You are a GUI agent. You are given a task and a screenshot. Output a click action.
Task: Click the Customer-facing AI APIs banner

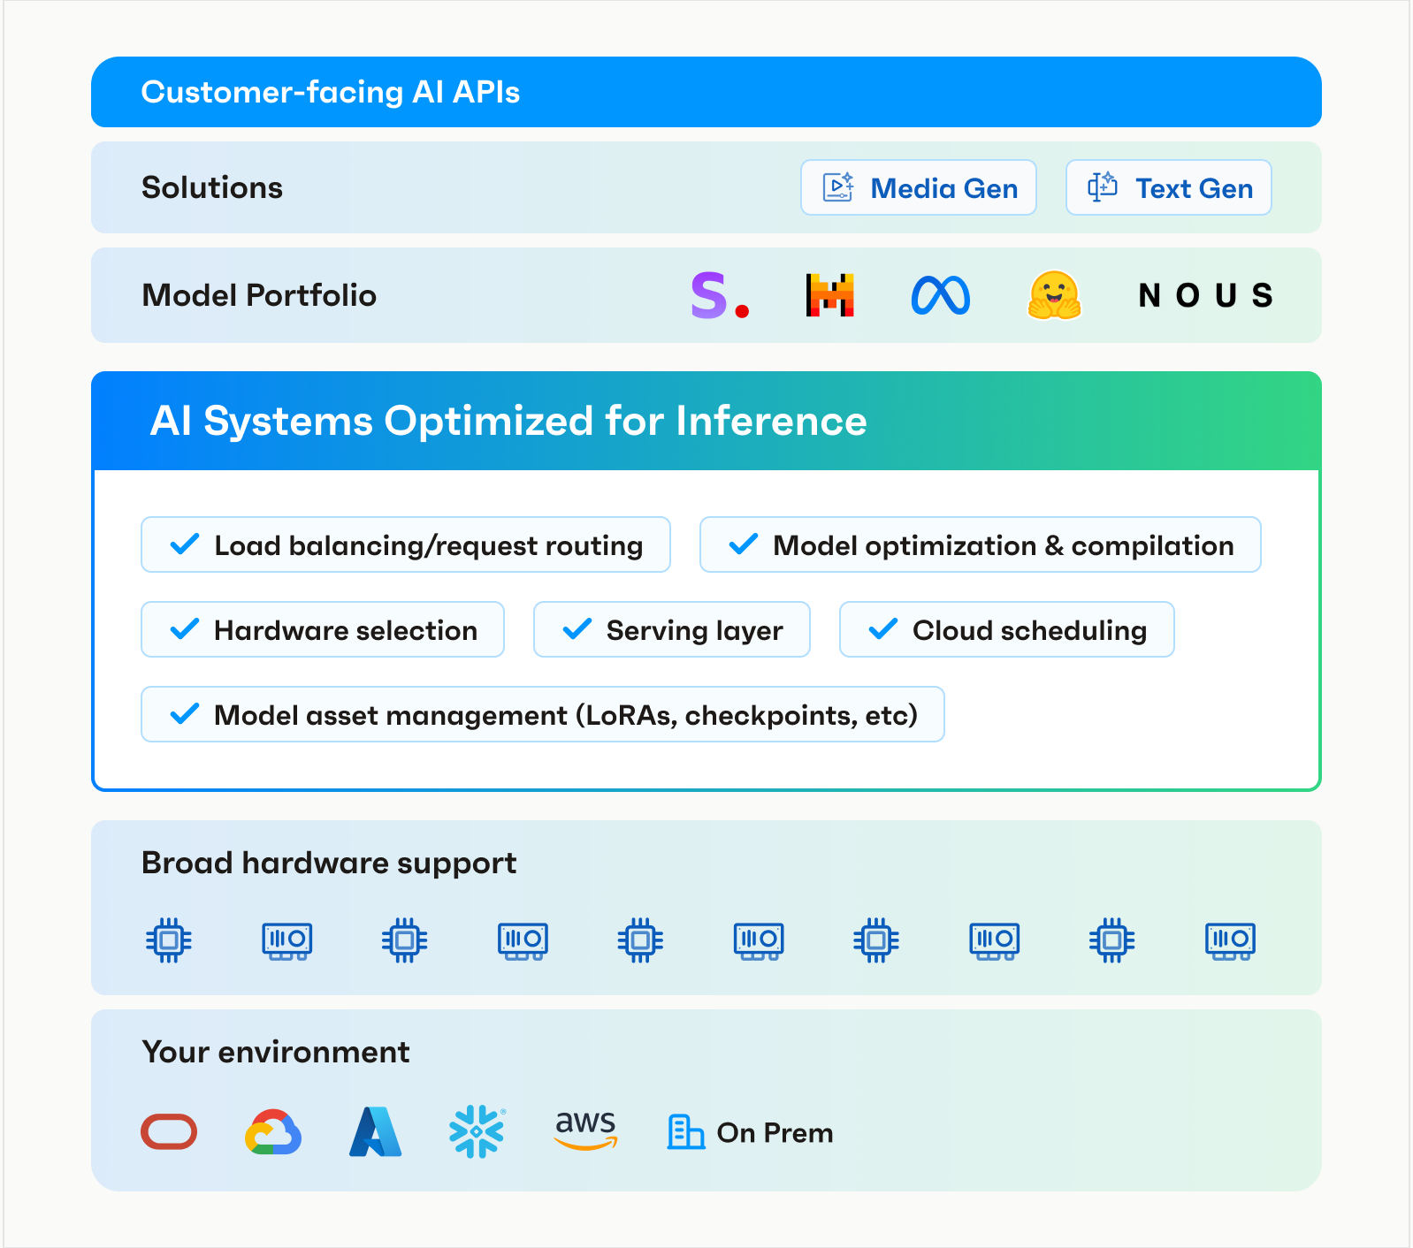(x=706, y=92)
